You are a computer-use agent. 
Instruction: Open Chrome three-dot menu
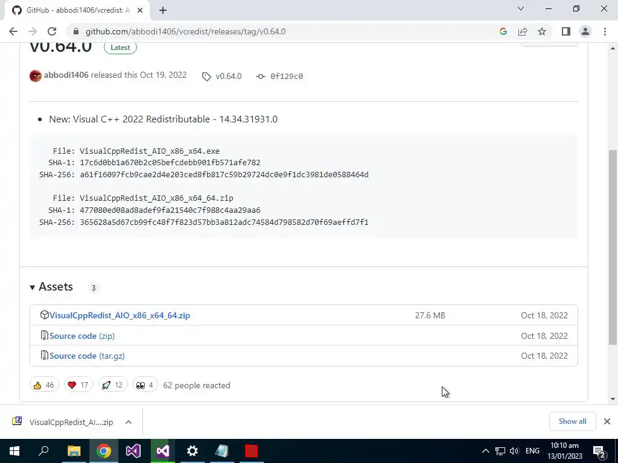click(605, 31)
